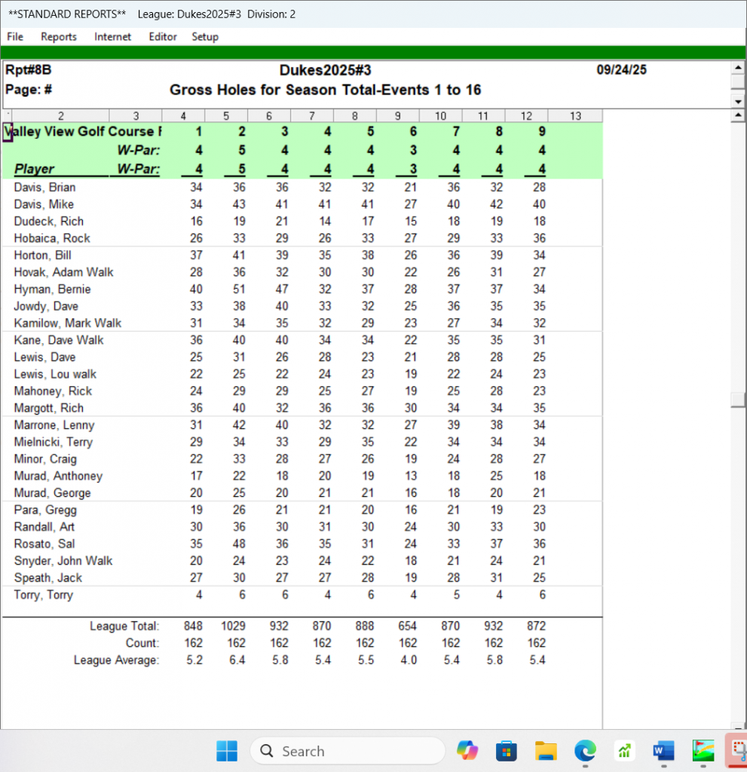Open File Explorer folder icon

[x=546, y=751]
